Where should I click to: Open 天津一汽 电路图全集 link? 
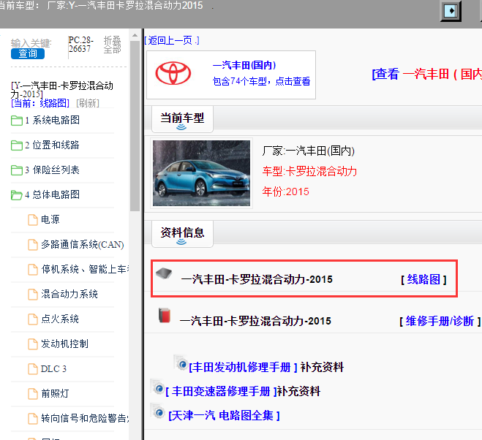224,415
